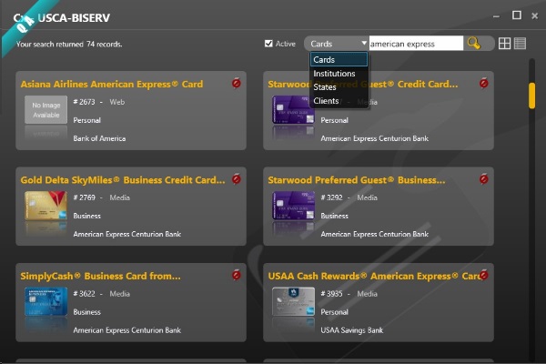Screen dimensions: 546x364
Task: Open Starwood Preferred Guest Credit Card title
Action: [x=363, y=84]
